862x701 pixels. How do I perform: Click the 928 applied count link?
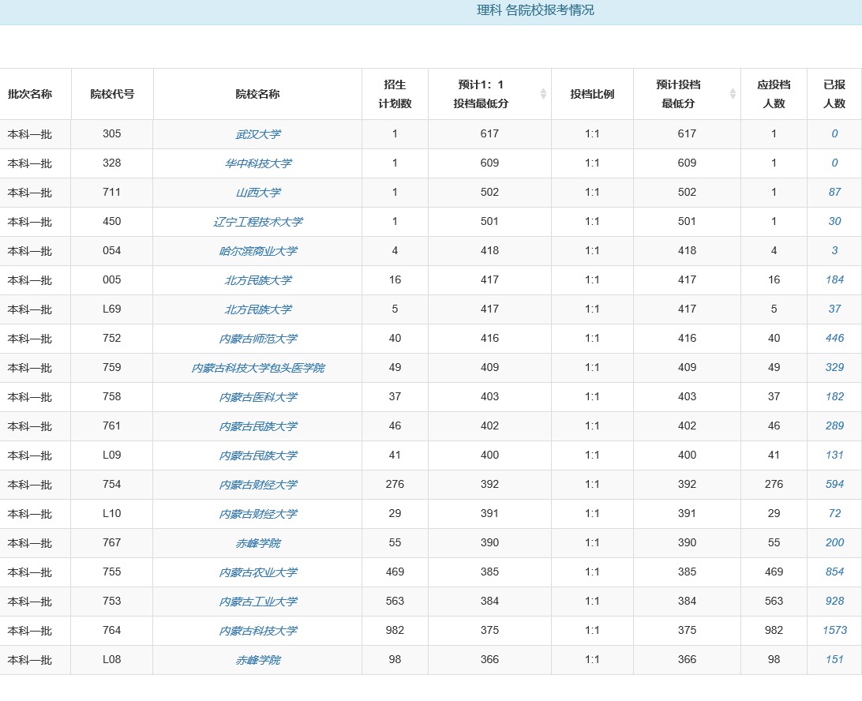[x=834, y=601]
